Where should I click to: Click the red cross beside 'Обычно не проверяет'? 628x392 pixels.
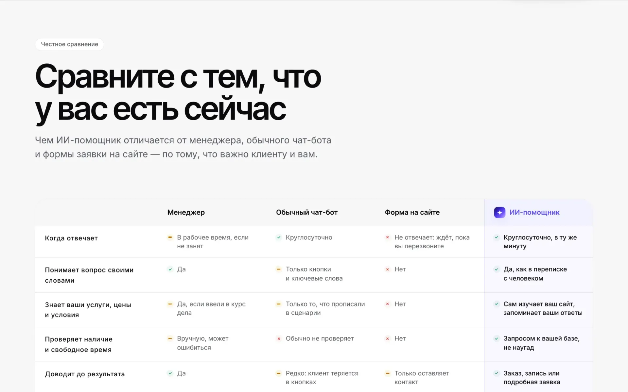coord(279,338)
